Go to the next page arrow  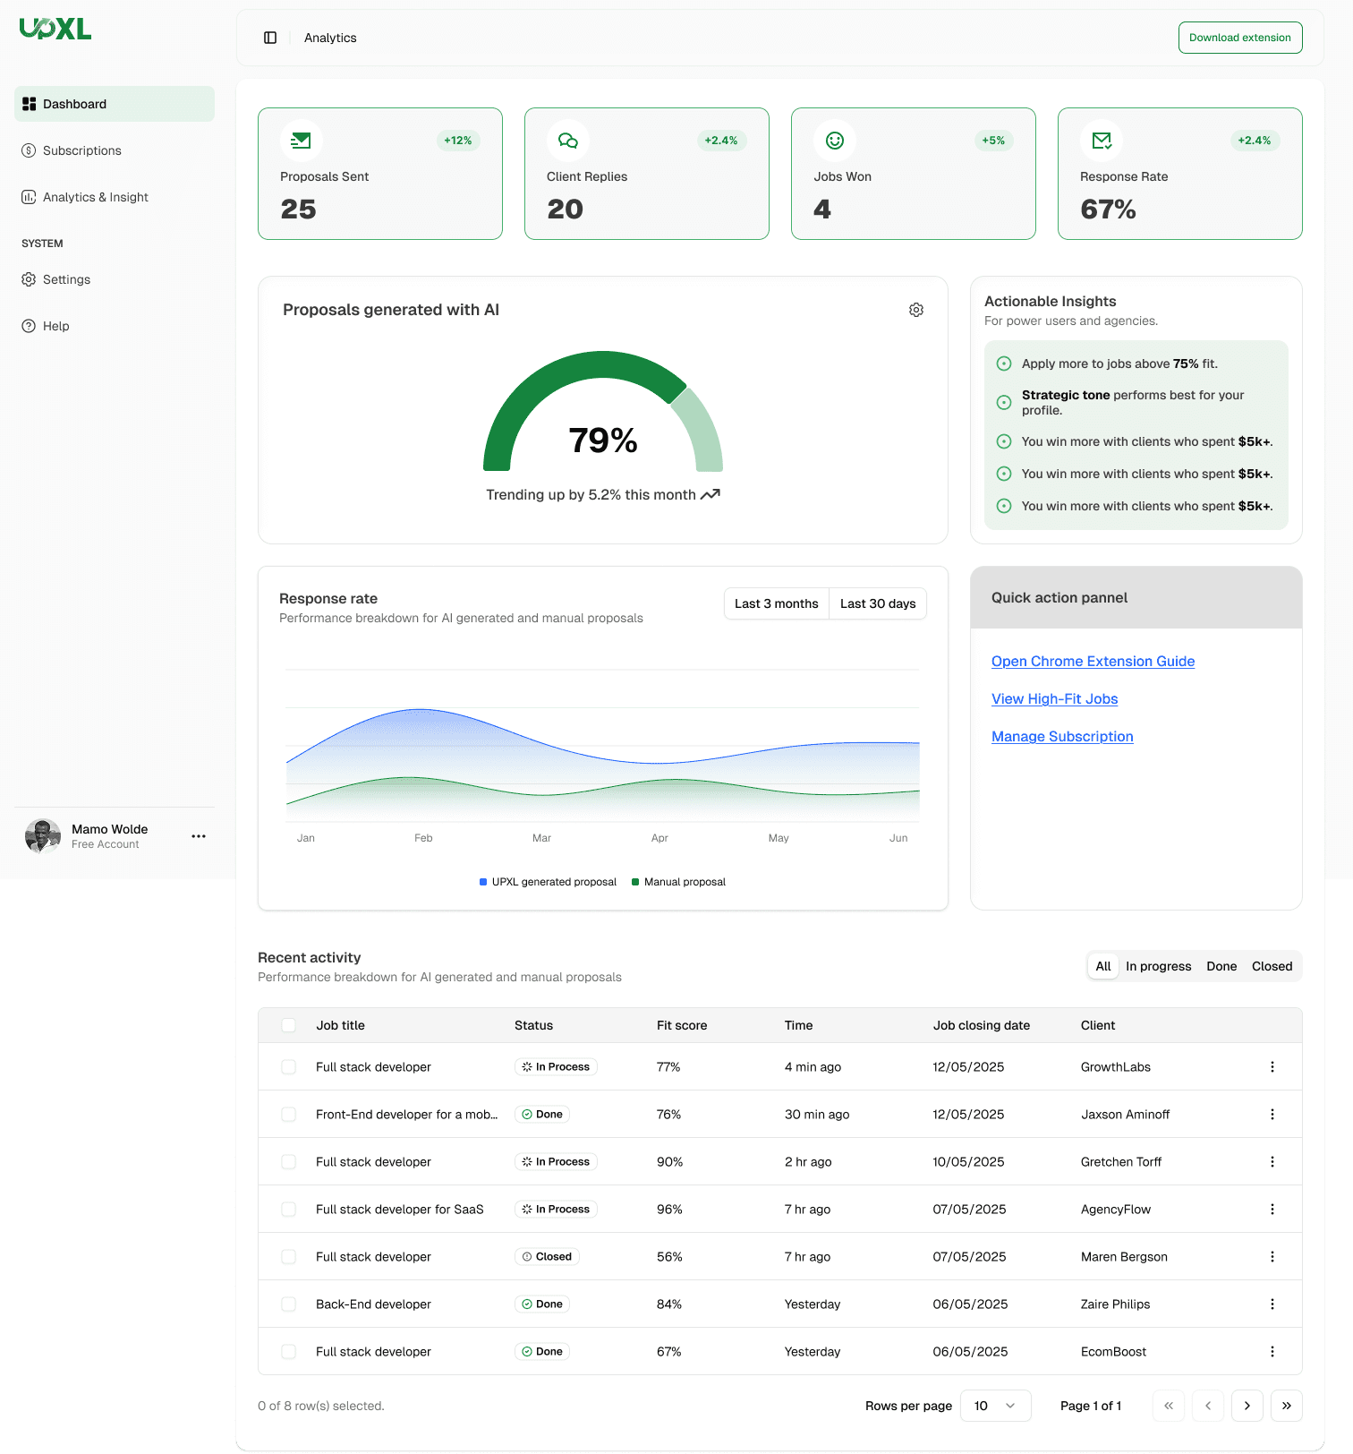[x=1247, y=1406]
